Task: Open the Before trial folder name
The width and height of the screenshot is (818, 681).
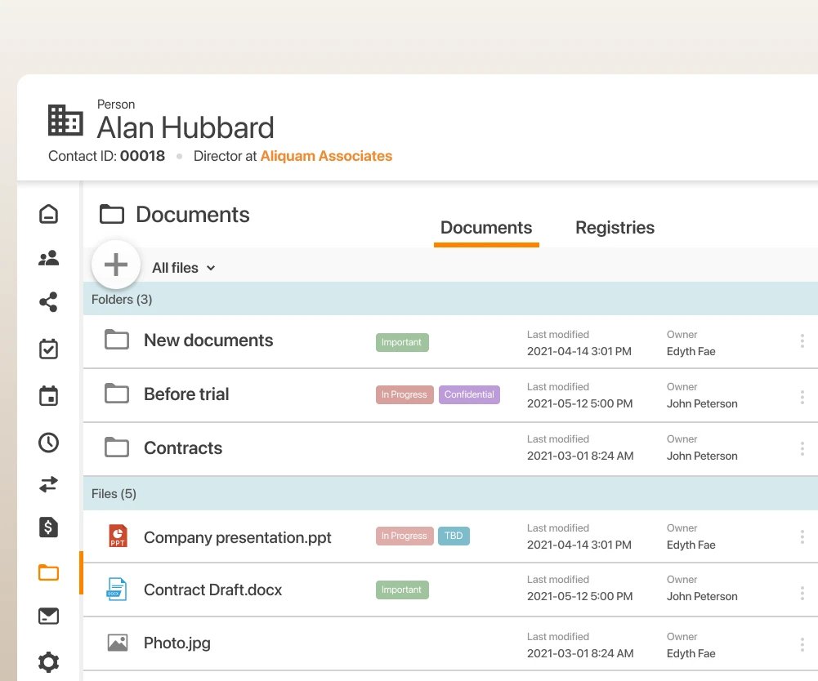Action: tap(186, 394)
